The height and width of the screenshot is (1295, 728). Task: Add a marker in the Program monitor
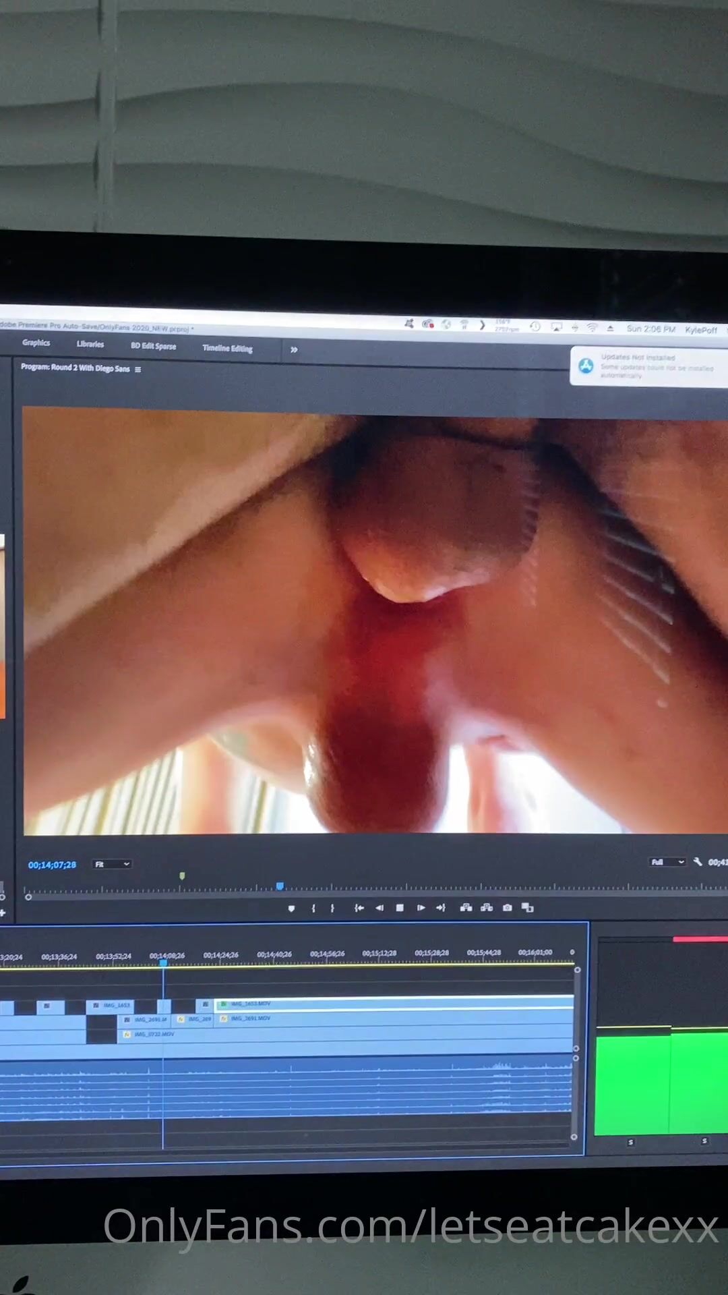tap(291, 909)
